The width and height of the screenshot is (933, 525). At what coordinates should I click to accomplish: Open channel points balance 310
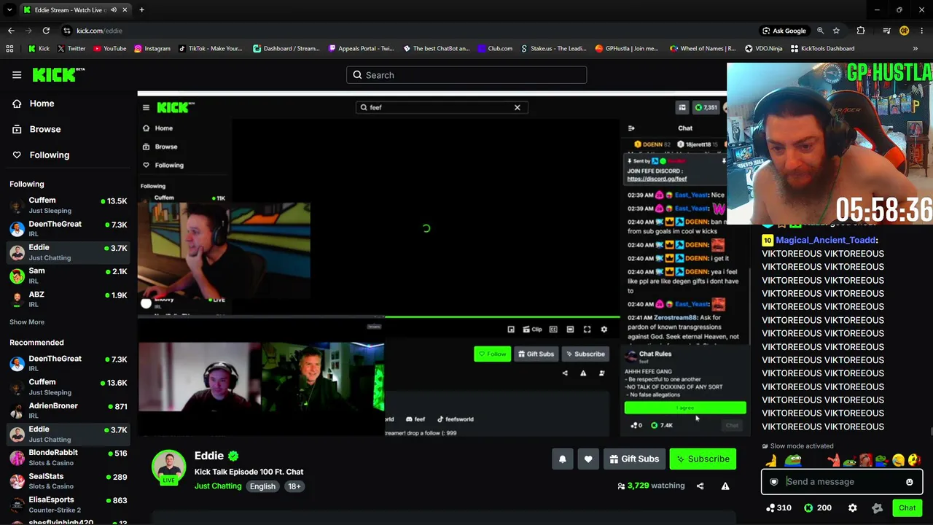click(x=778, y=507)
